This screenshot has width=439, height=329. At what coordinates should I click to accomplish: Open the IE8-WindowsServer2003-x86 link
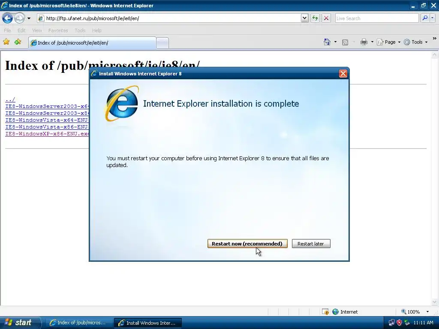coord(47,113)
